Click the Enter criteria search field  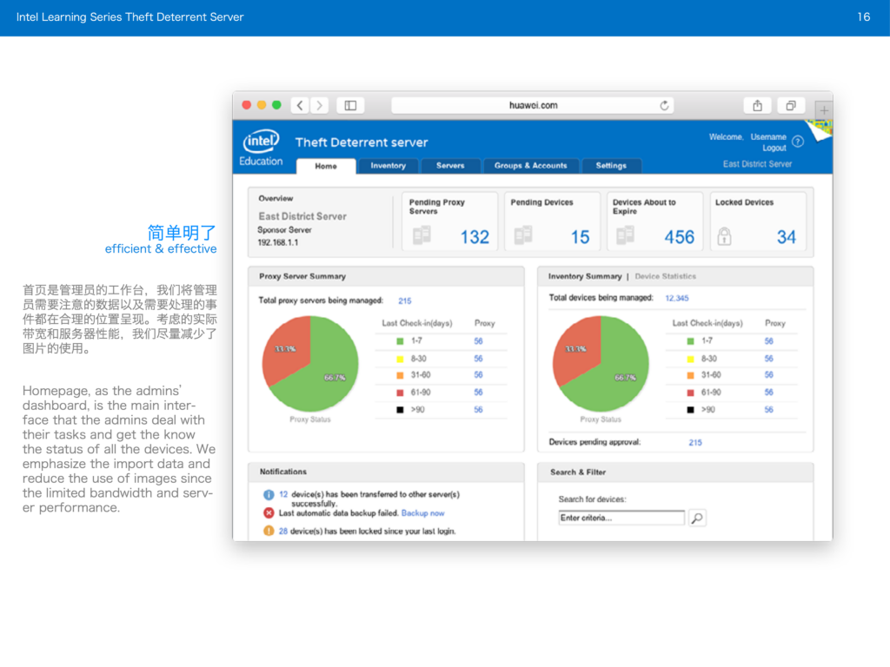[621, 518]
